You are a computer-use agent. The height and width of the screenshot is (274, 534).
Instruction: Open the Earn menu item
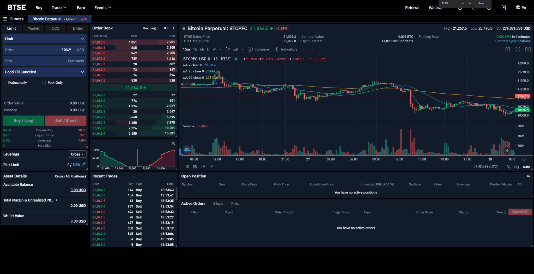click(81, 8)
